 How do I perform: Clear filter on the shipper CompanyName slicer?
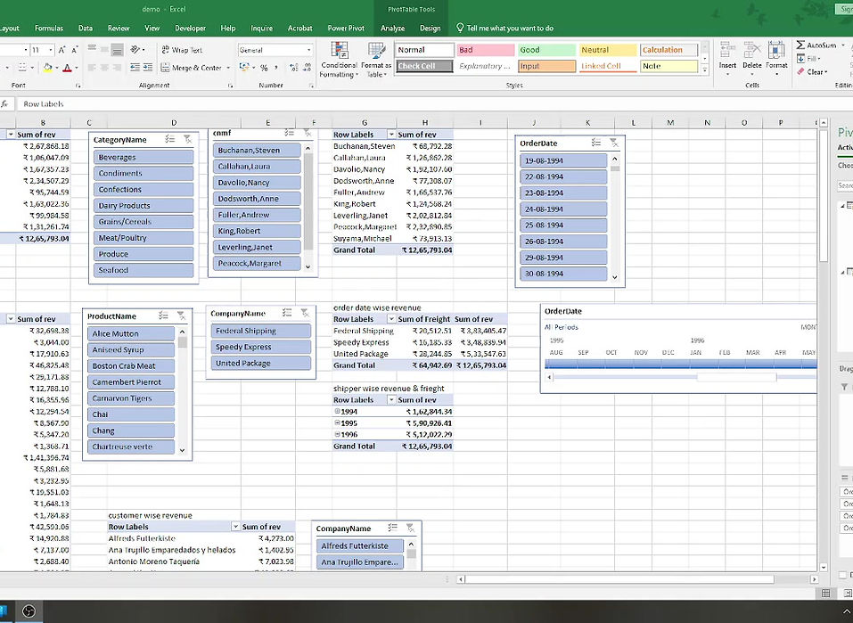point(305,312)
